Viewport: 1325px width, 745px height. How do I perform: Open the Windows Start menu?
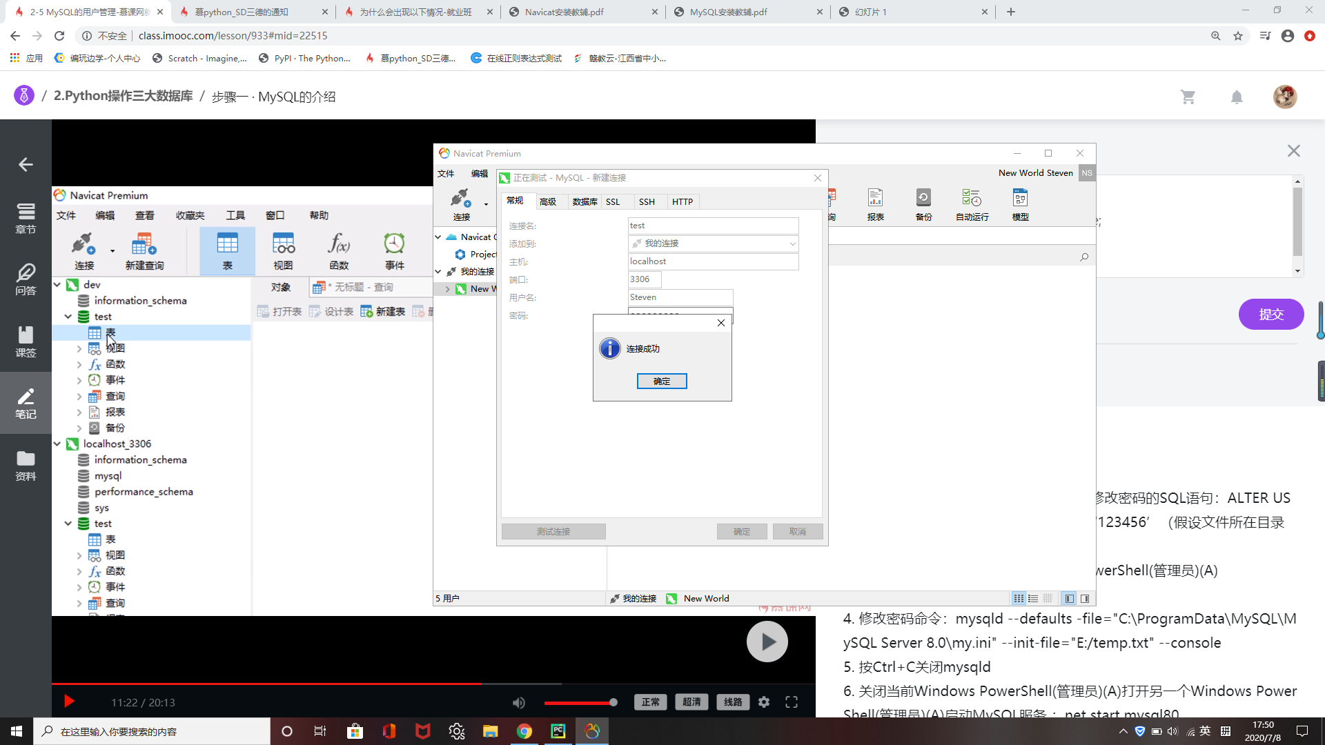point(17,731)
